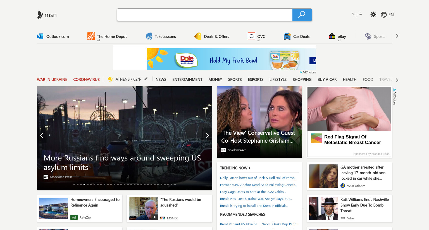429x230 pixels.
Task: Open the Buy a Car tab
Action: click(327, 80)
